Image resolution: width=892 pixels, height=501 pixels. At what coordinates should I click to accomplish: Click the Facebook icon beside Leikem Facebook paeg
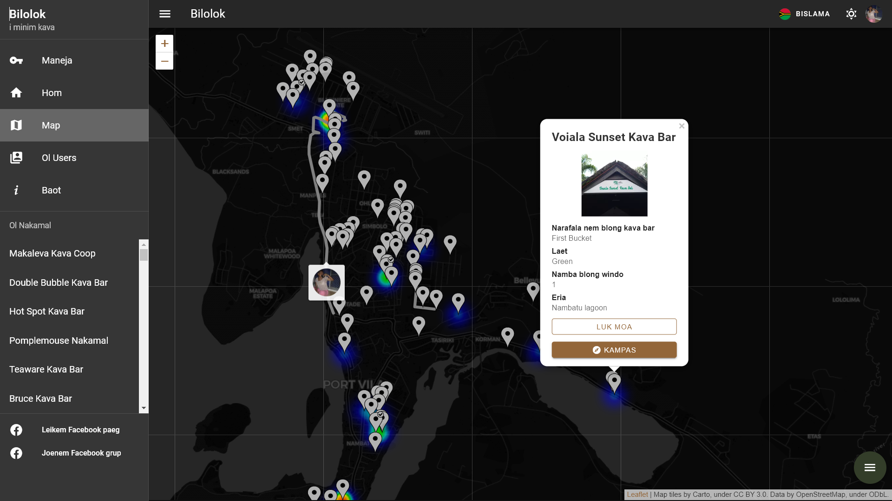pyautogui.click(x=16, y=430)
